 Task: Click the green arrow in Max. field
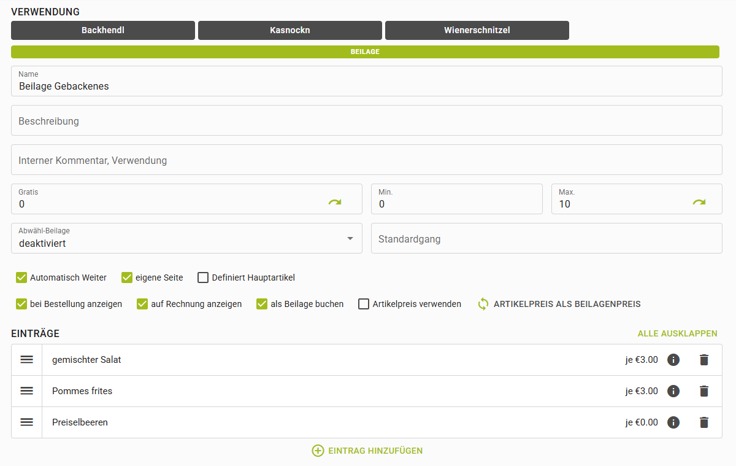click(x=699, y=202)
